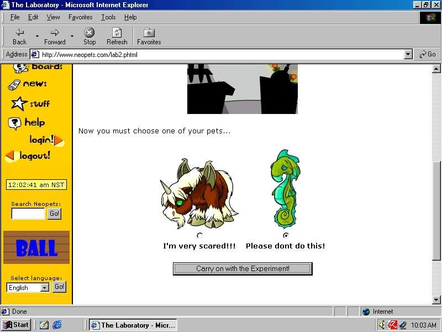Screen dimensions: 442x332
Task: Open the Favorites menu
Action: [80, 17]
